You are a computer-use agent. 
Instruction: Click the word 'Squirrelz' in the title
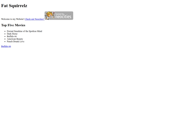point(18,6)
